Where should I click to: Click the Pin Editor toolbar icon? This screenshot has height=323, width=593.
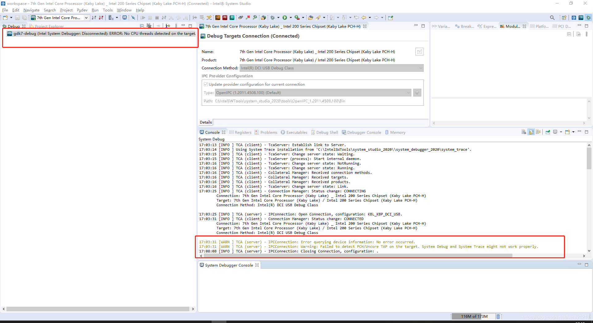[390, 18]
